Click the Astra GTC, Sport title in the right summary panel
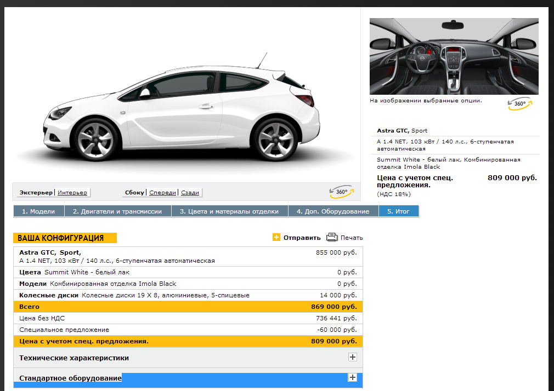This screenshot has width=554, height=391. [402, 130]
